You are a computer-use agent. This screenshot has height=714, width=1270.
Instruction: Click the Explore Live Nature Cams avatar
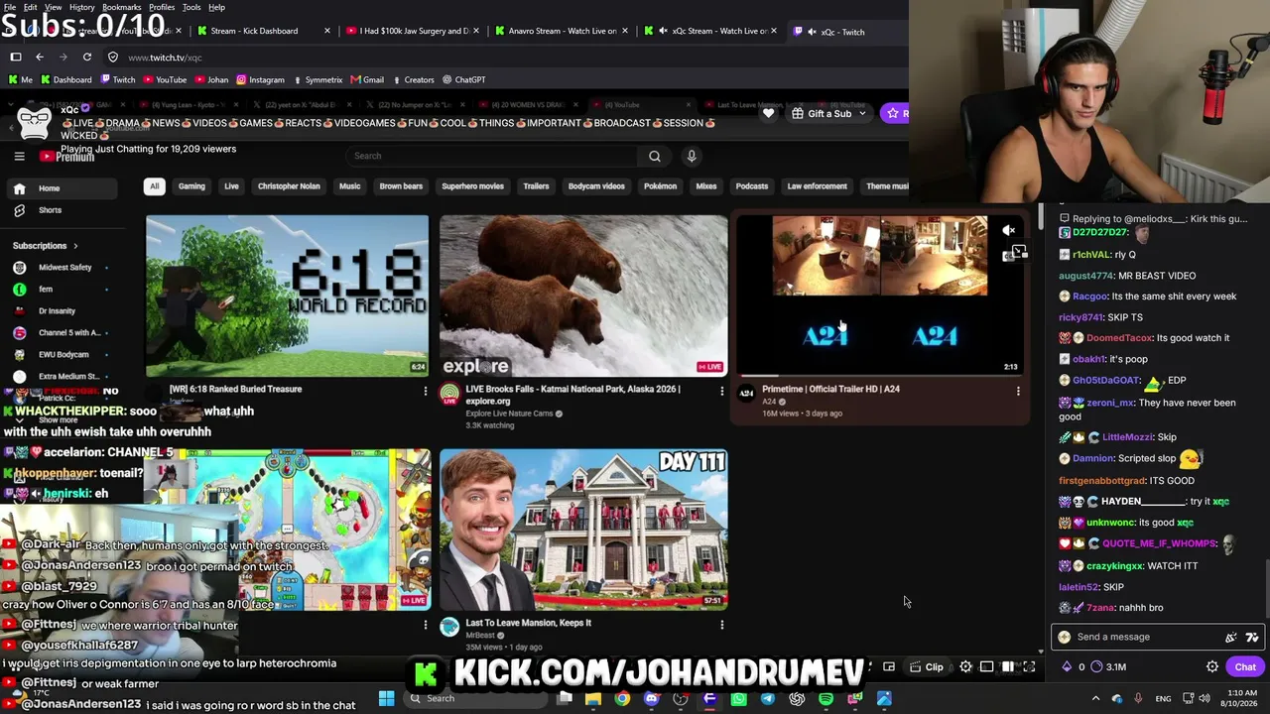point(449,395)
